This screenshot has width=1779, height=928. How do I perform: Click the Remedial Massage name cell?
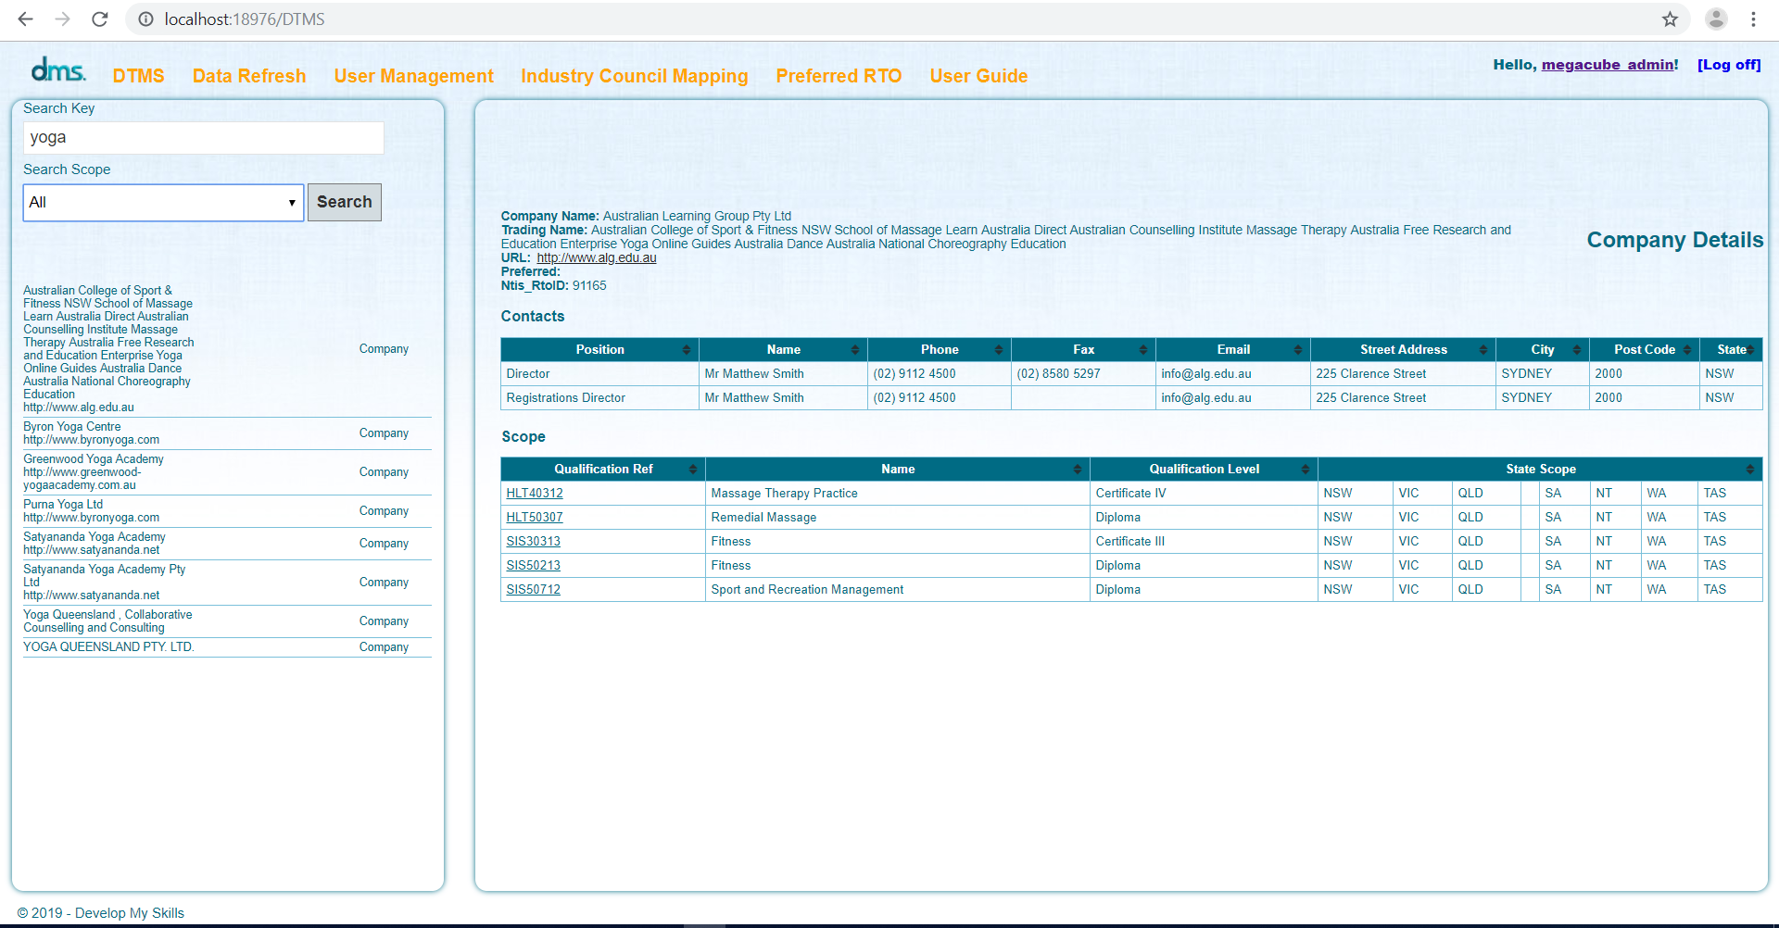(x=897, y=517)
